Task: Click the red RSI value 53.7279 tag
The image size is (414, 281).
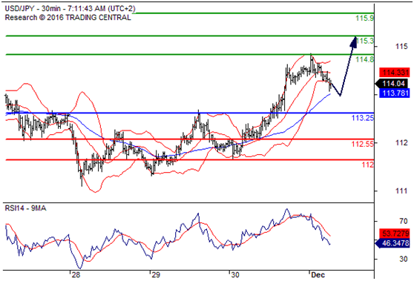Action: coord(394,234)
